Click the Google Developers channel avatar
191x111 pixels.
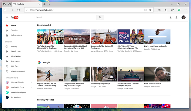click(7, 92)
